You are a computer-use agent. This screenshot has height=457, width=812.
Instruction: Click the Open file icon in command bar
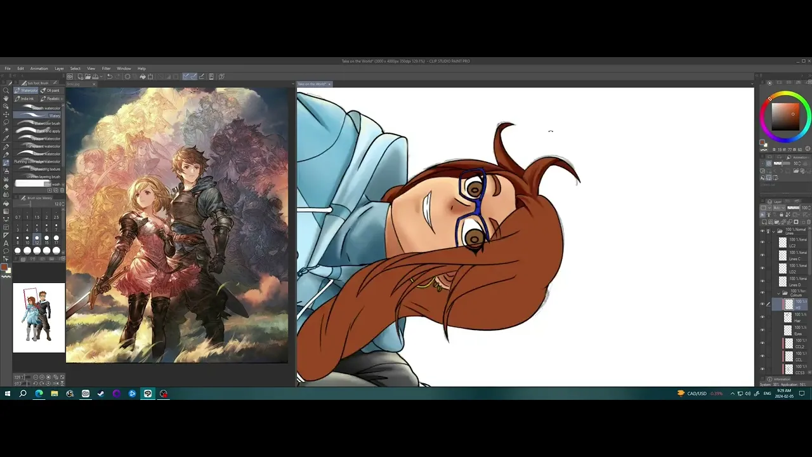click(x=87, y=76)
